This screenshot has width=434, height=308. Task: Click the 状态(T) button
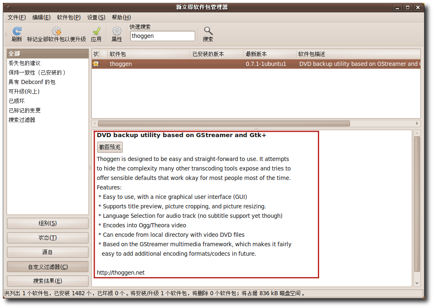[48, 238]
